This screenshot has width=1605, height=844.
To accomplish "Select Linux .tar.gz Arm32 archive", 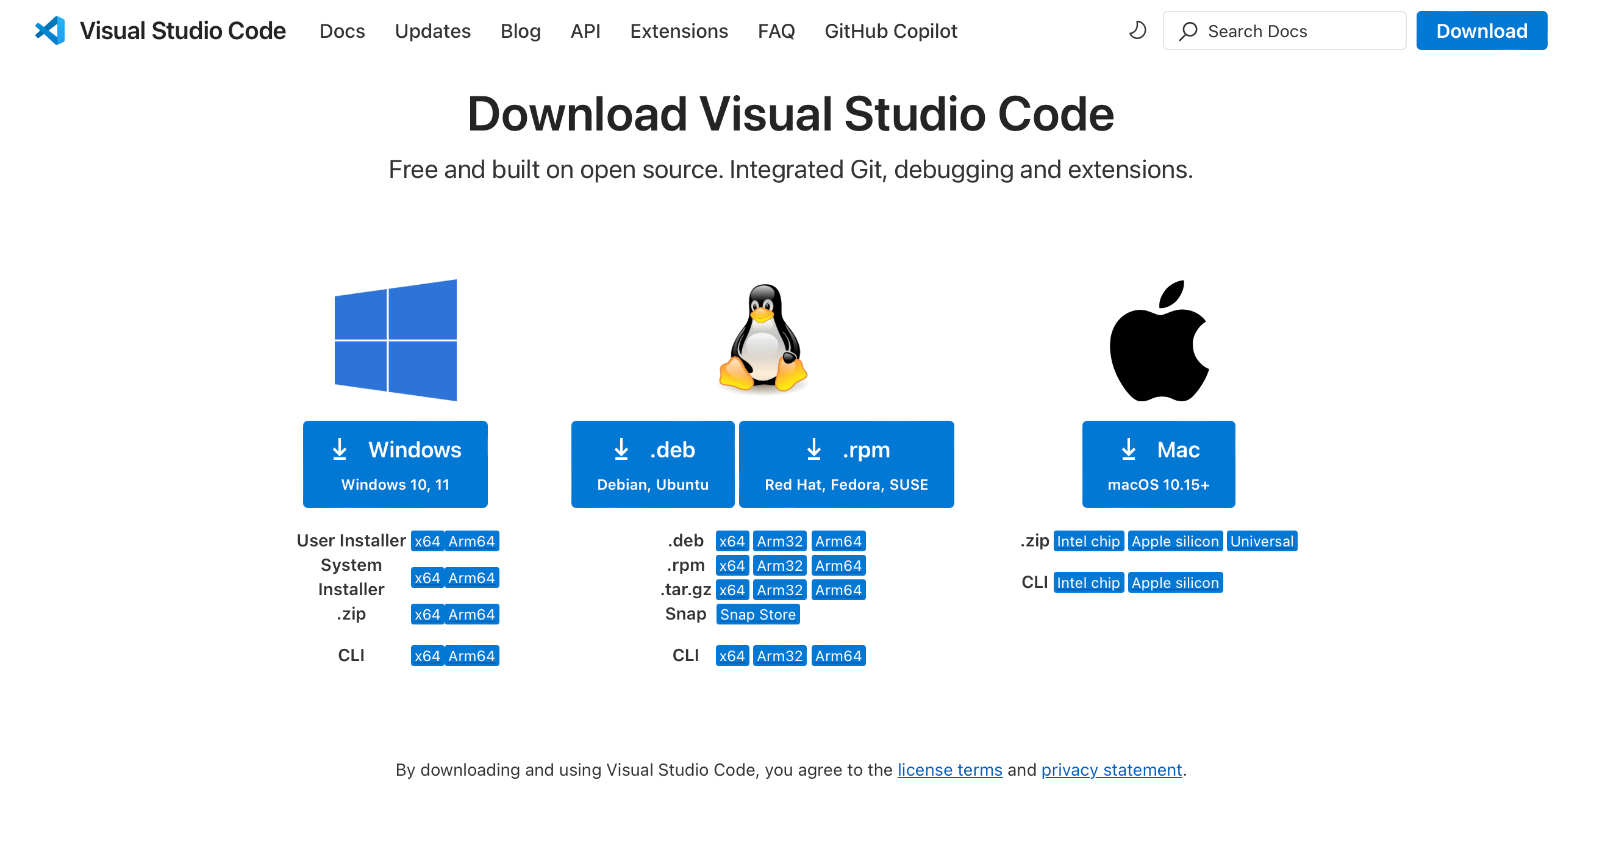I will point(779,590).
